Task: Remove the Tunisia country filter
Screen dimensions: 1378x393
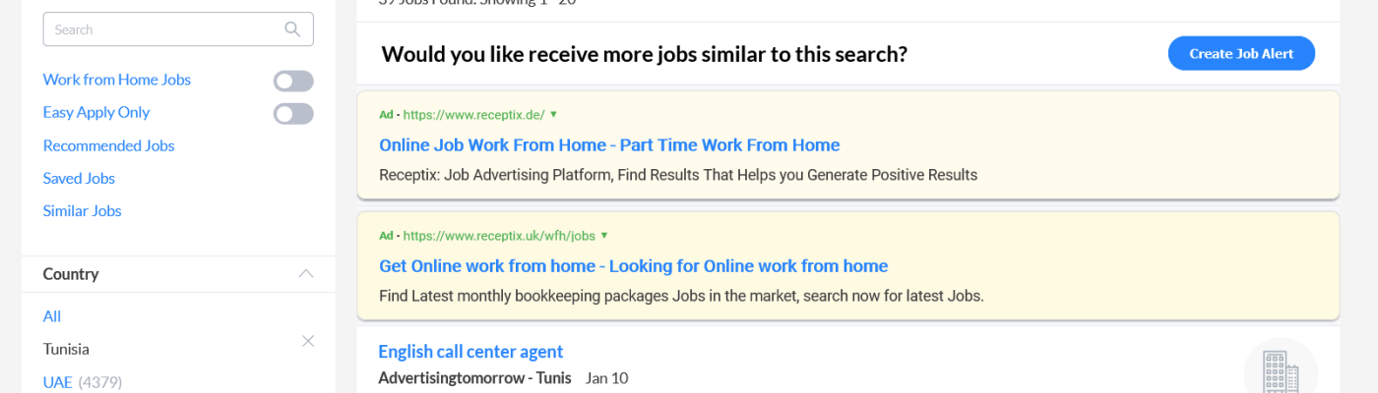Action: click(x=307, y=341)
